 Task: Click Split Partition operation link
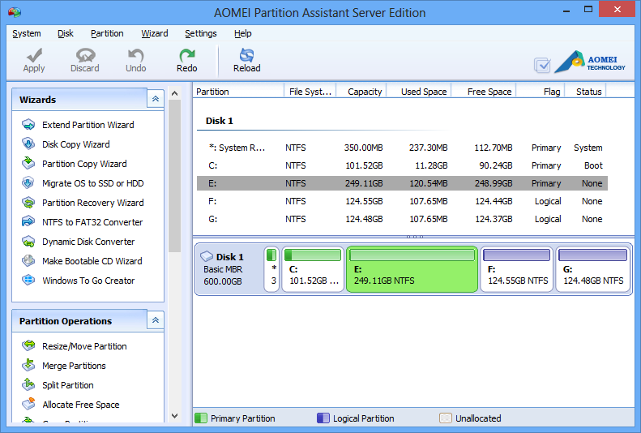68,385
